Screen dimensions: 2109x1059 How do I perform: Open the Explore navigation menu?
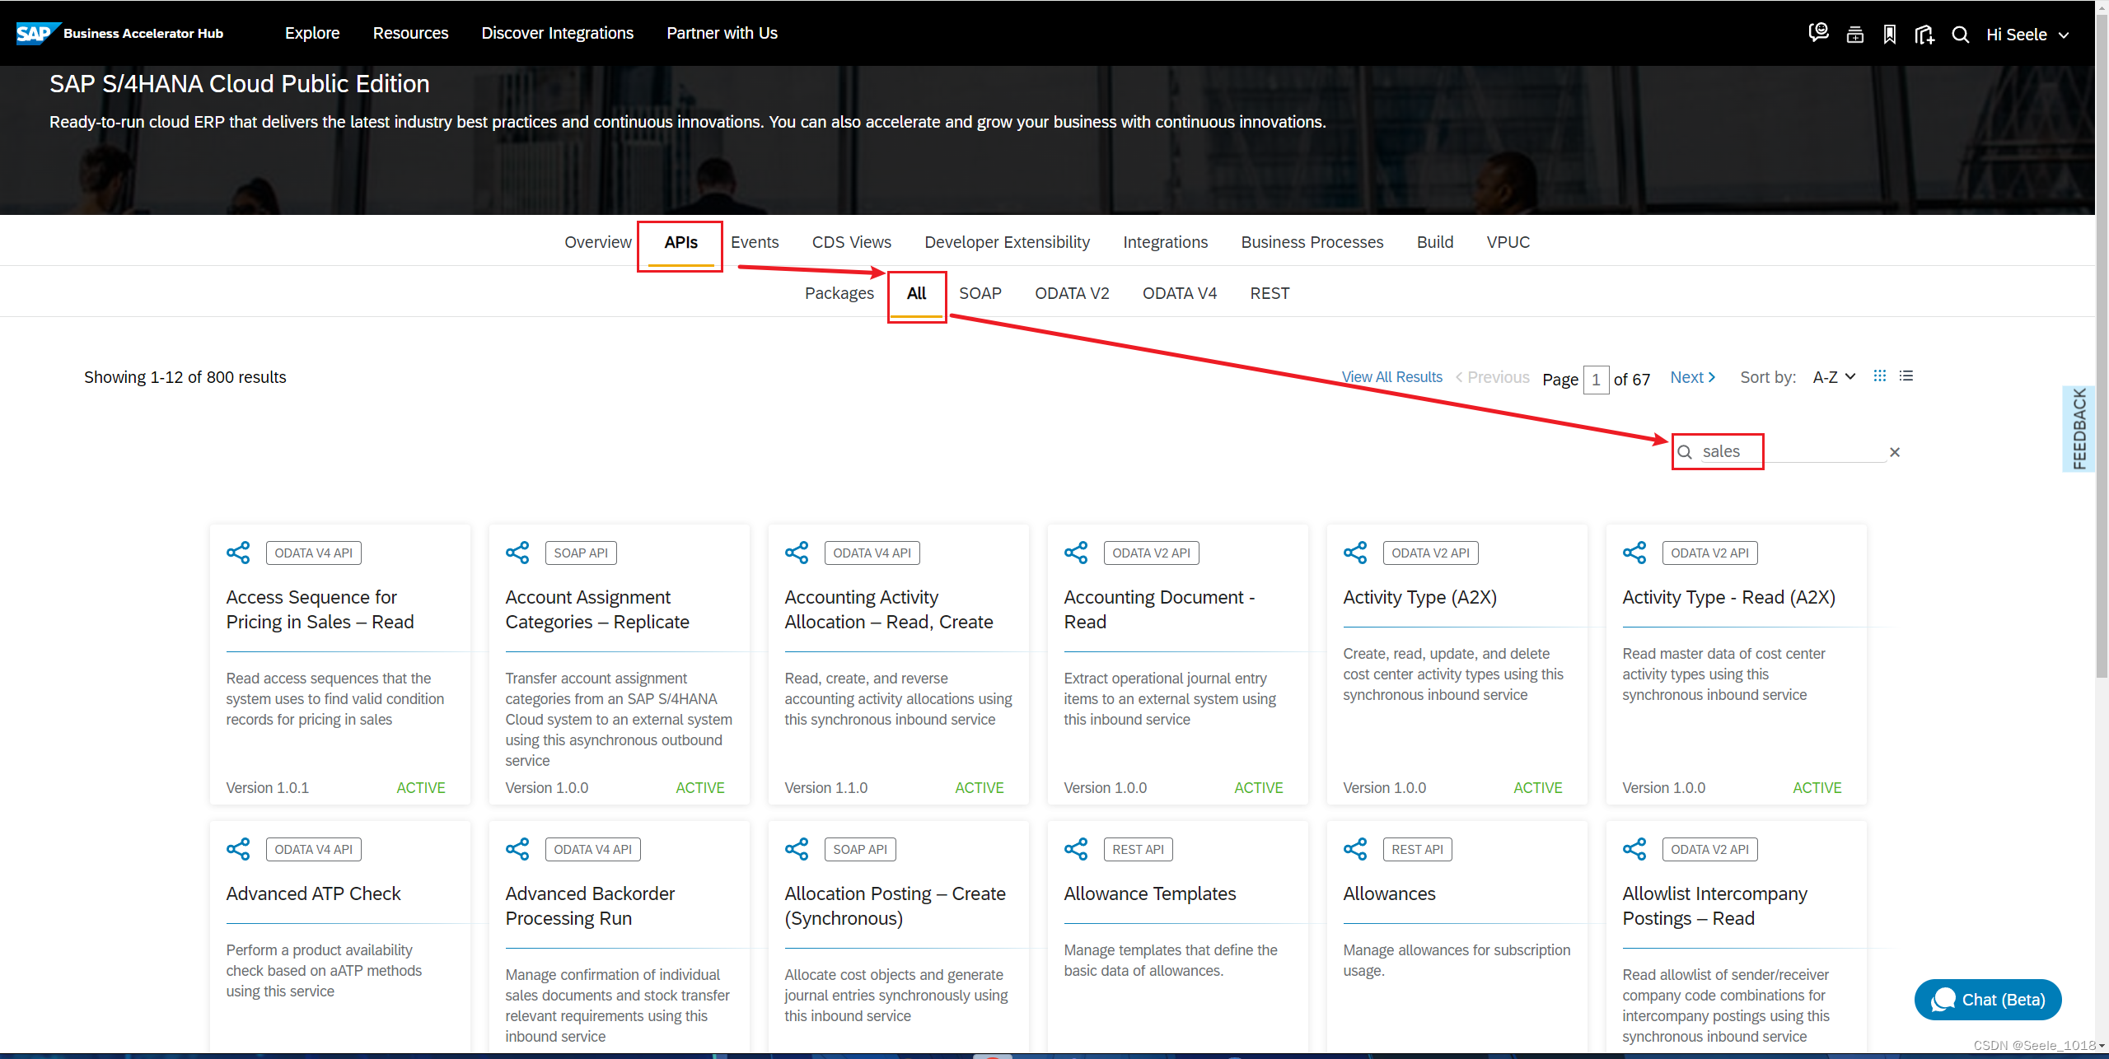[x=312, y=33]
